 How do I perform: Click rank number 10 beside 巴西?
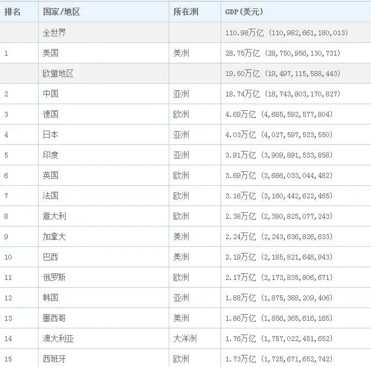[x=8, y=257]
